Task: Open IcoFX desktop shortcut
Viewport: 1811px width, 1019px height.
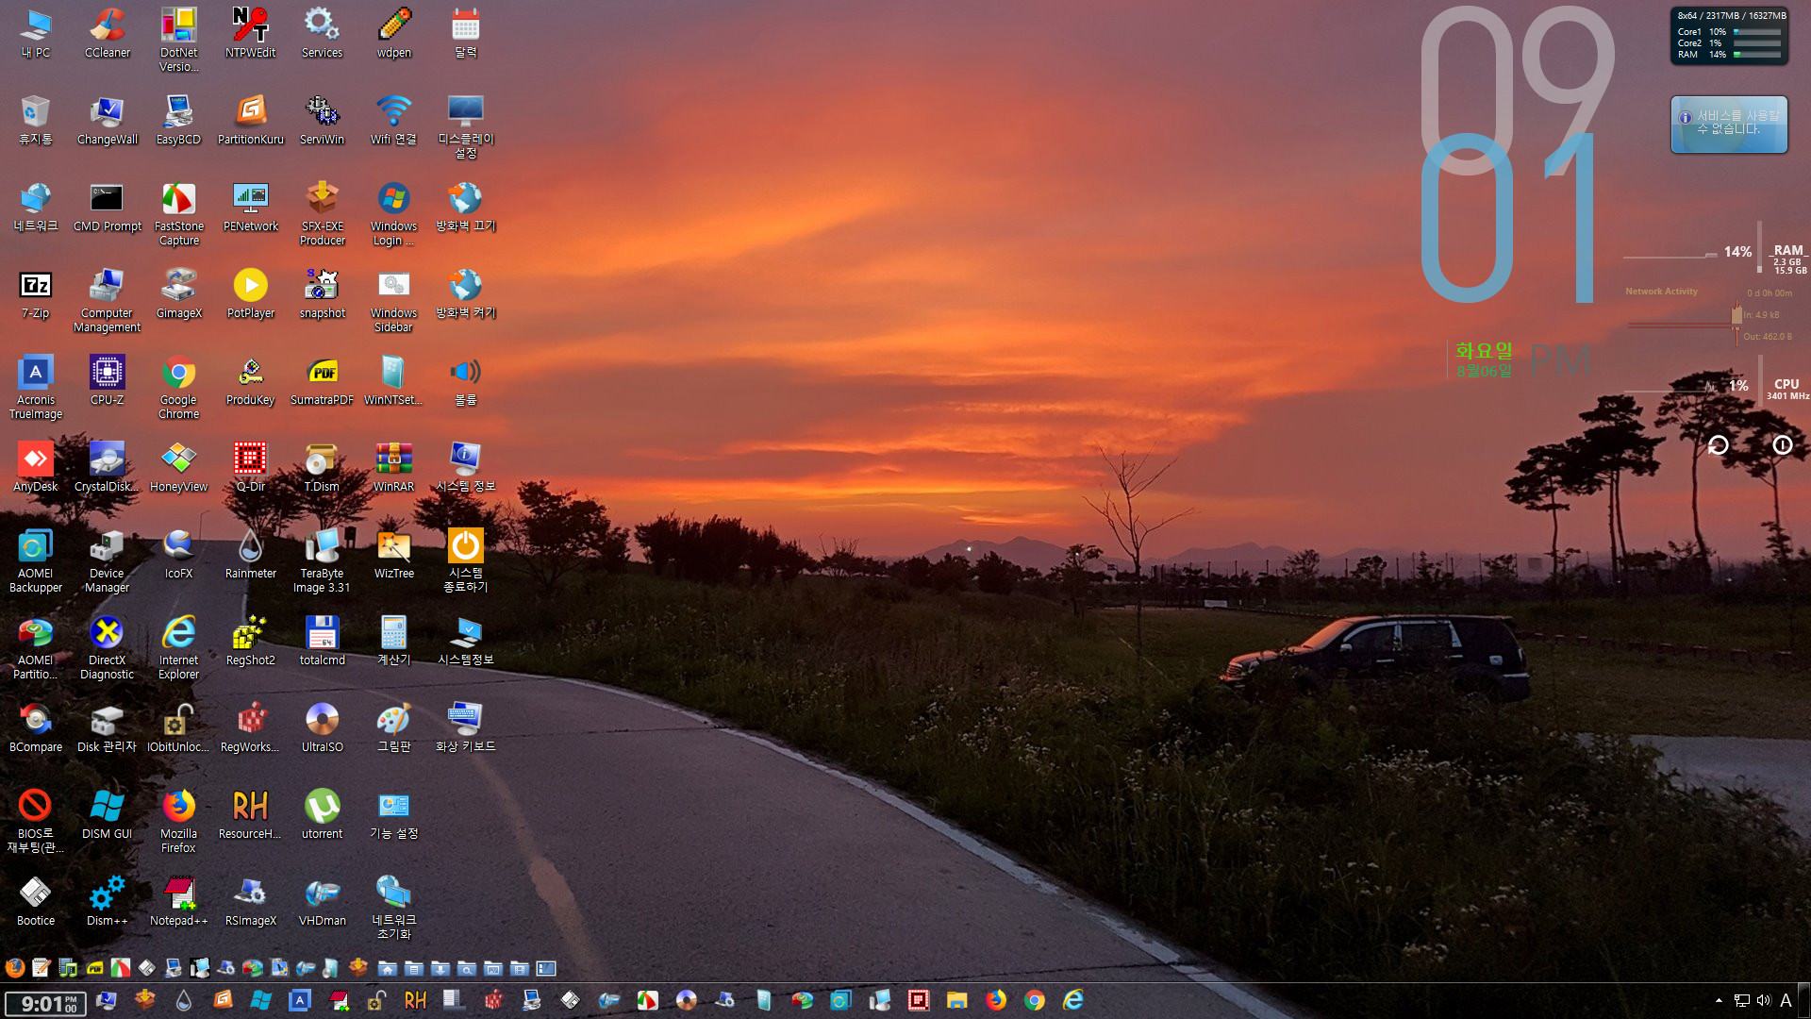Action: pyautogui.click(x=178, y=555)
